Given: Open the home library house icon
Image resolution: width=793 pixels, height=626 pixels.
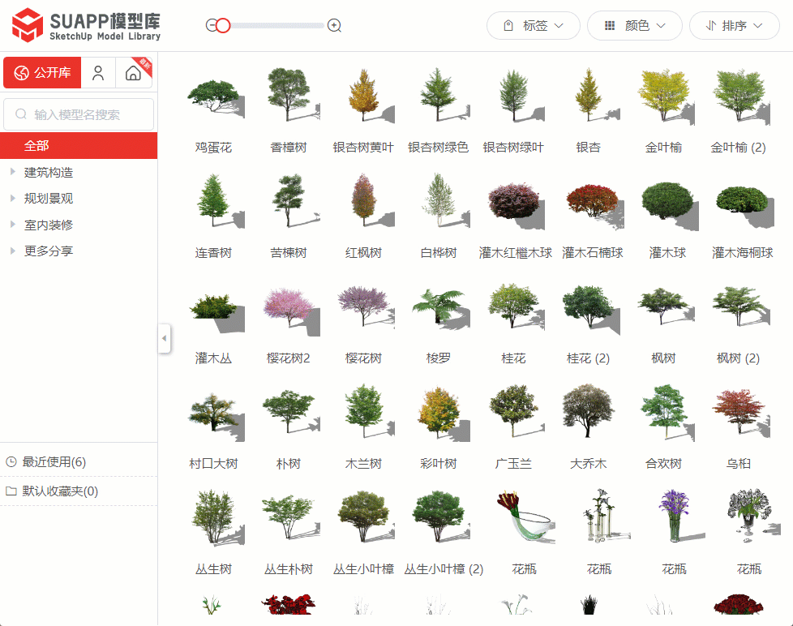Looking at the screenshot, I should tap(134, 73).
